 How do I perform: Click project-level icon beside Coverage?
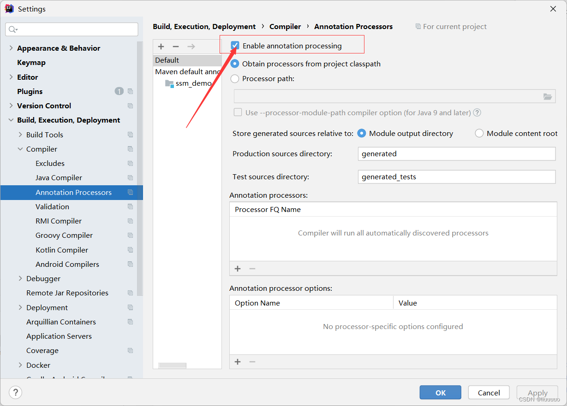[x=131, y=350]
